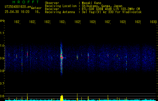The height and width of the screenshot is (101, 158).
Task: Click the 1.1 frequency axis label
Action: coord(2,33)
